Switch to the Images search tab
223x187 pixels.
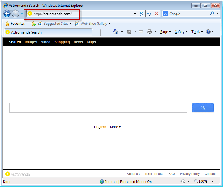pos(31,42)
